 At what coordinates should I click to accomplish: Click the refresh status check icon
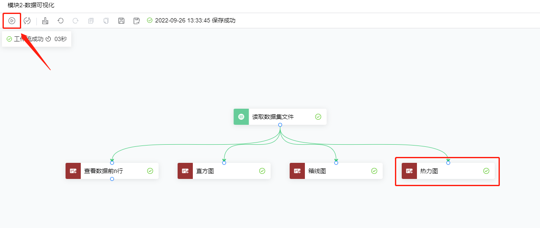27,20
